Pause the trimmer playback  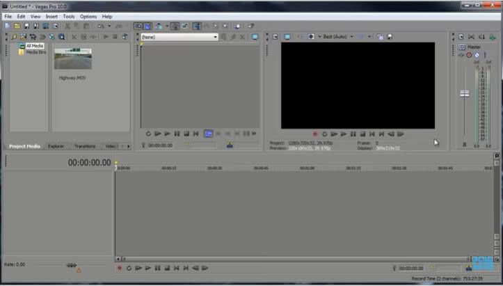coord(177,134)
